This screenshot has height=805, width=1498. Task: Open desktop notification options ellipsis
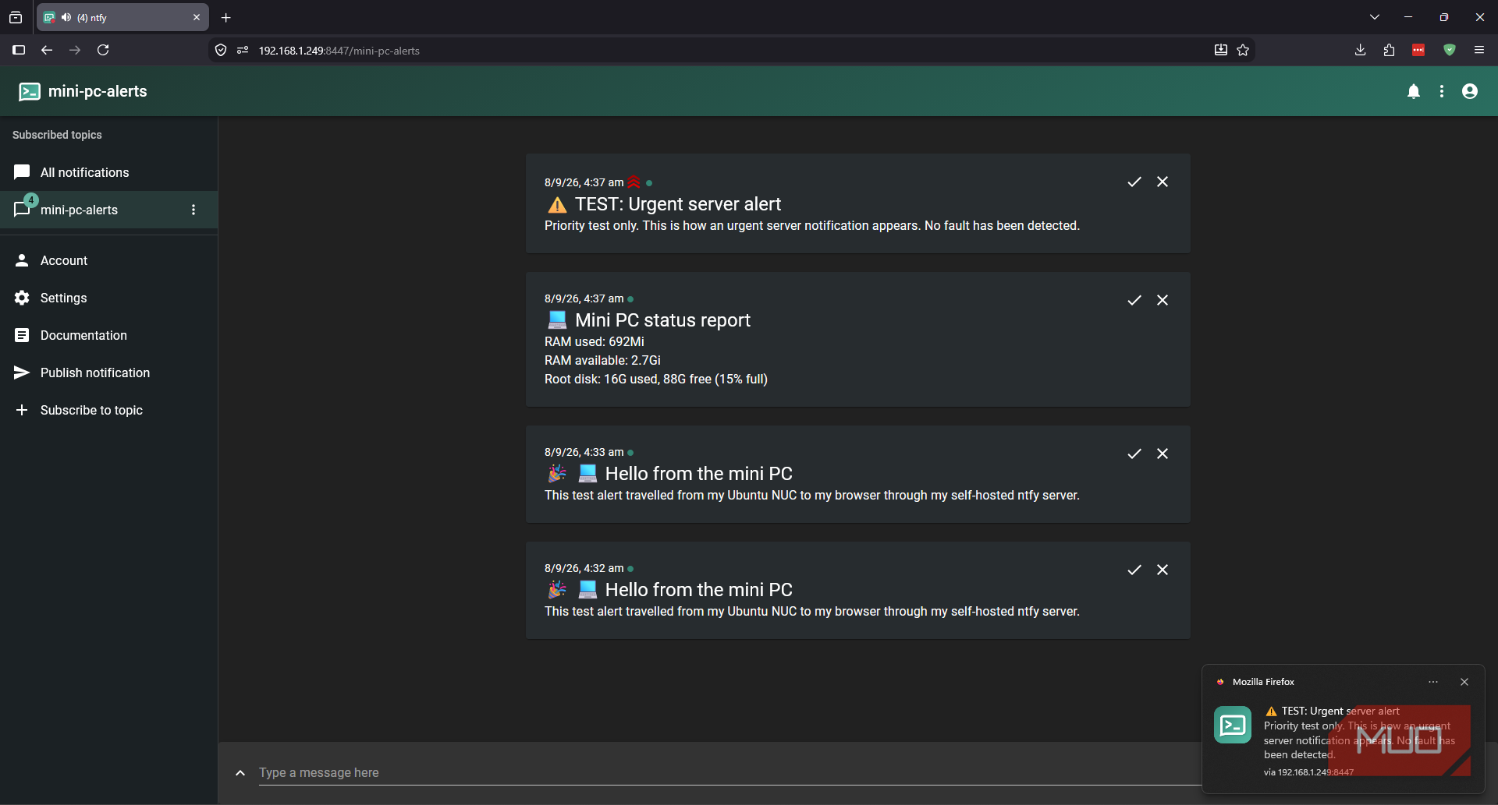[1433, 682]
